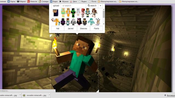Click the skin list scrollbar thumb
The height and width of the screenshot is (98, 175).
104,14
